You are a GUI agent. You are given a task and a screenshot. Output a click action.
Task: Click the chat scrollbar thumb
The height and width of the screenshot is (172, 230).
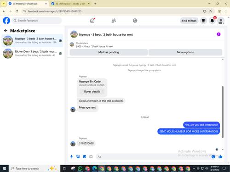pos(223,112)
